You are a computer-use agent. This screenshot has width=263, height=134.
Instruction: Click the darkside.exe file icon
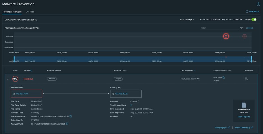[244, 105]
